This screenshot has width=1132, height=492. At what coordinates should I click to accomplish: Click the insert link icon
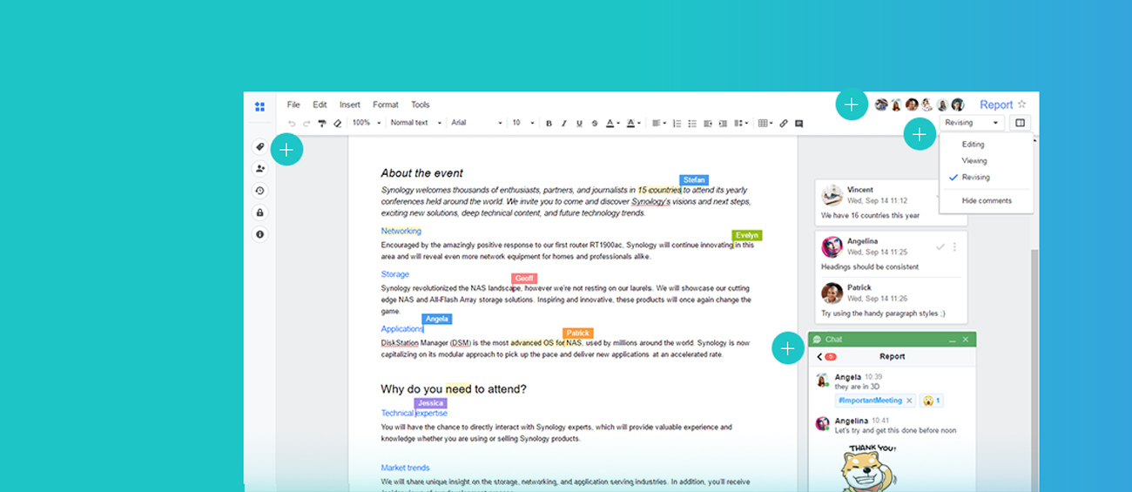[x=784, y=124]
